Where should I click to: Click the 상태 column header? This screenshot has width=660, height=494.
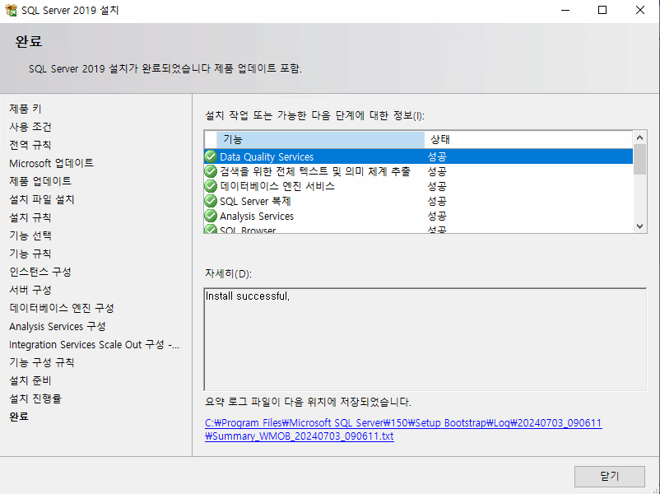pos(528,139)
